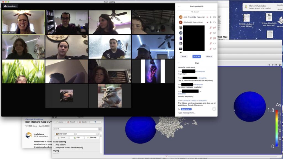Click the red K avatar of Kristine Penca
This screenshot has width=283, height=159.
tap(180, 22)
